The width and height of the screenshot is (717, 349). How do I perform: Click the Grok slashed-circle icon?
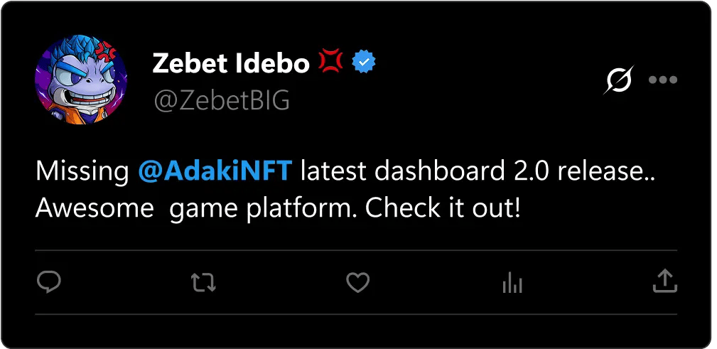[618, 80]
